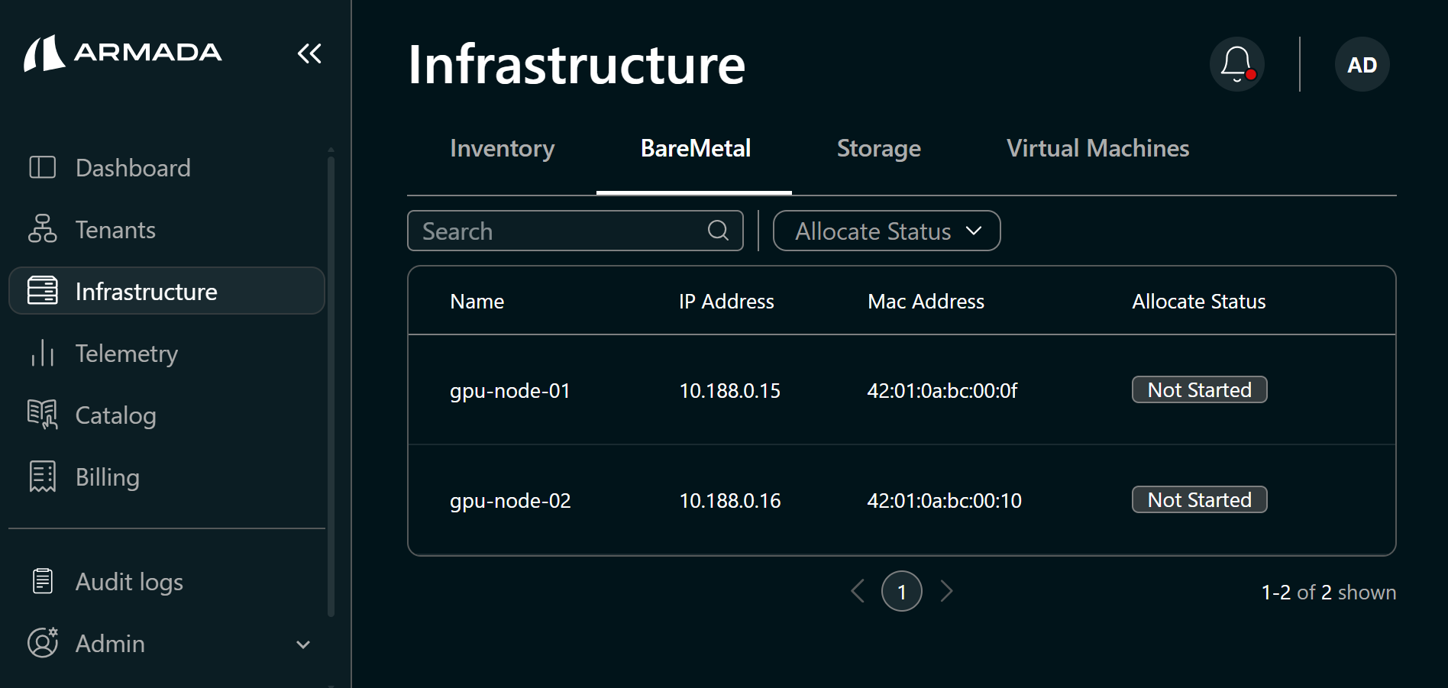Go to next page arrow

coord(946,591)
